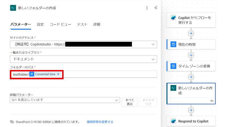Select the Copilot からフローを実行する trigger card

click(x=191, y=20)
